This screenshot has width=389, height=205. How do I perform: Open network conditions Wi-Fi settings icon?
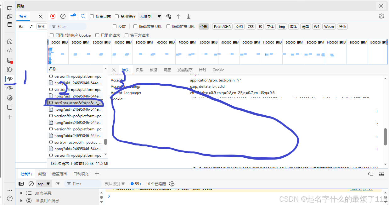pos(169,16)
